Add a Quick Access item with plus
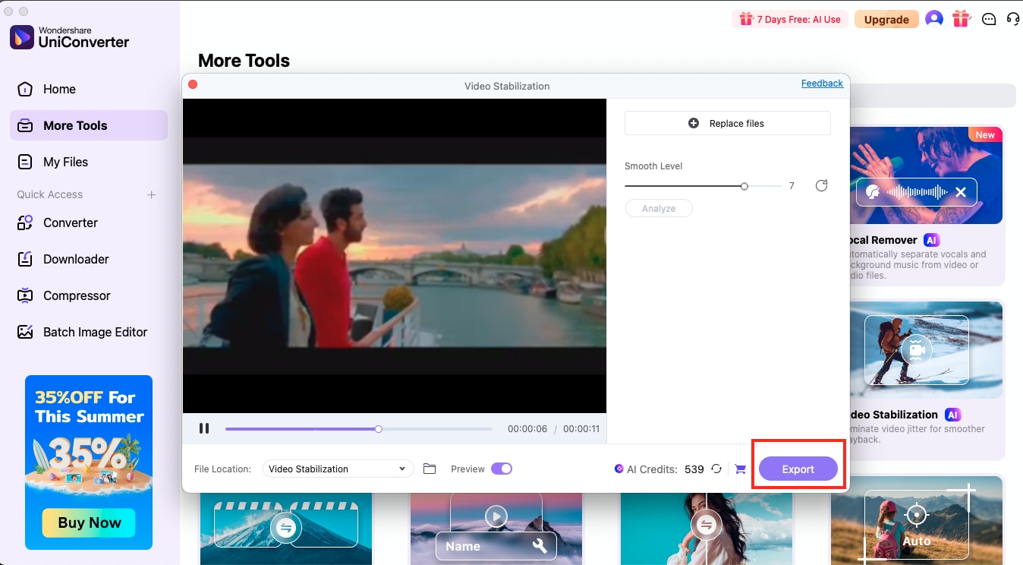The width and height of the screenshot is (1023, 565). click(151, 194)
